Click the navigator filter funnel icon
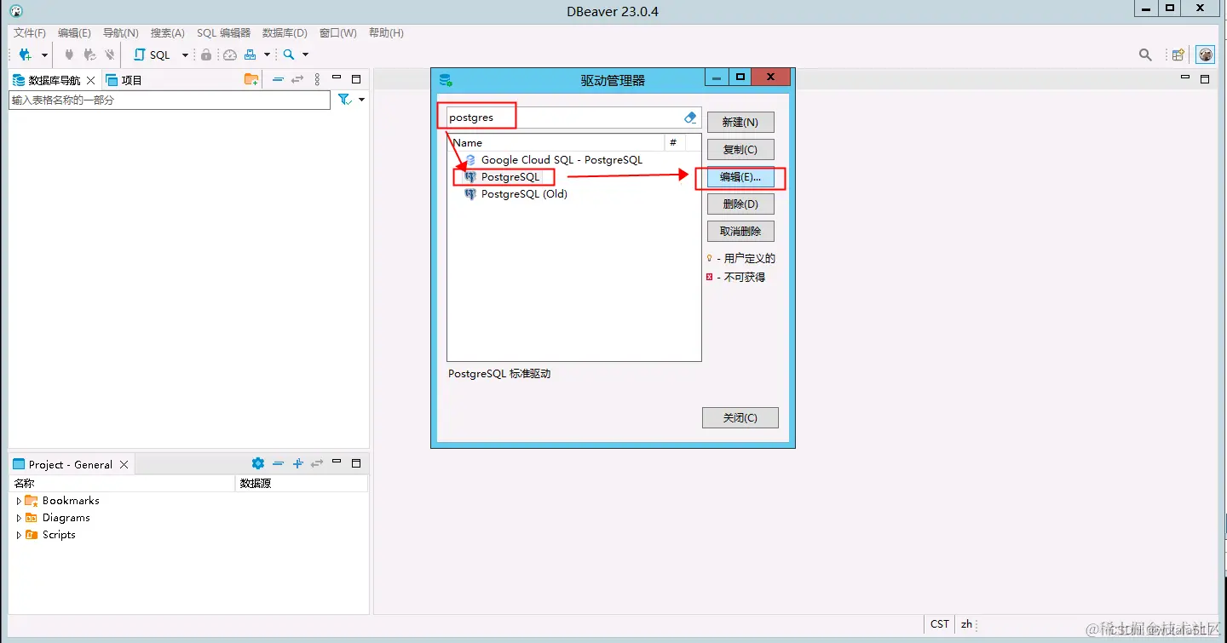Screen dimensions: 1227x643 coord(344,100)
